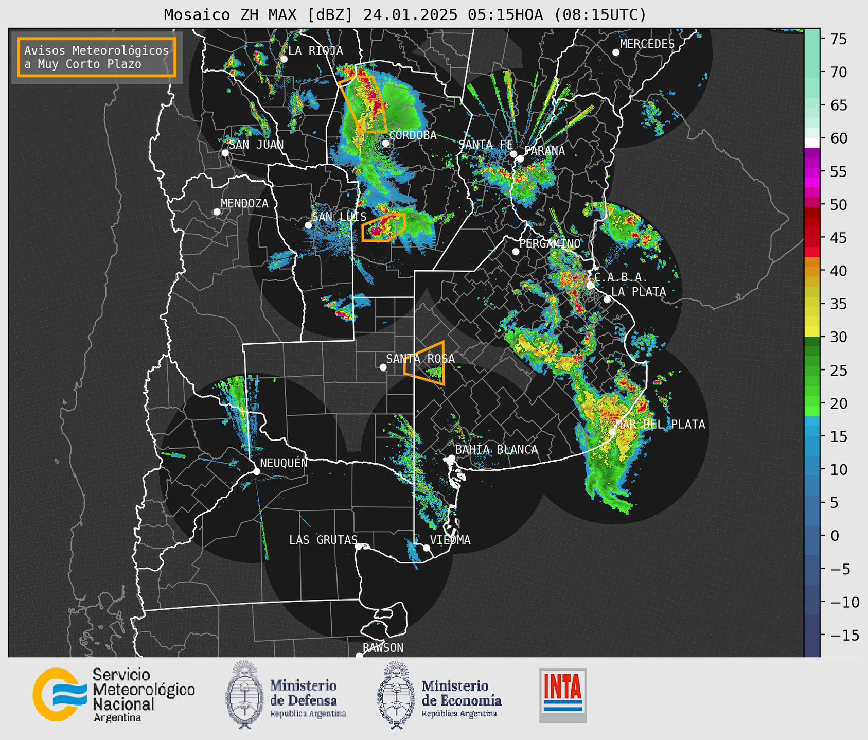Click the 'LAS GRUTAS' map label
Viewport: 868px width, 740px height.
pyautogui.click(x=323, y=540)
